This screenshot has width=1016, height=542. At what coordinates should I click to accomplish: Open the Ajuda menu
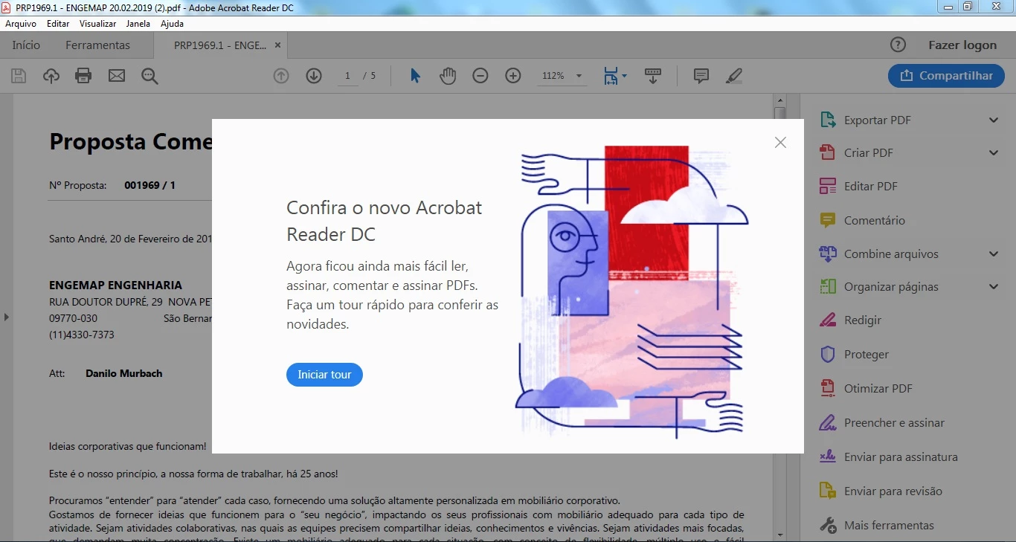tap(172, 24)
